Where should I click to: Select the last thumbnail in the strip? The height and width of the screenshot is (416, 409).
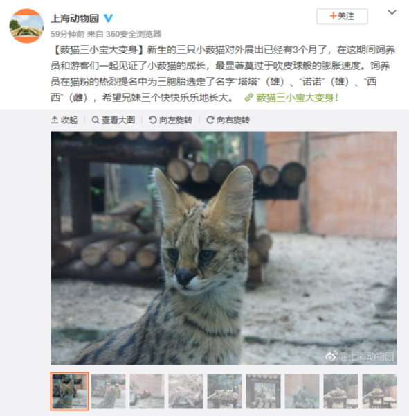(380, 391)
